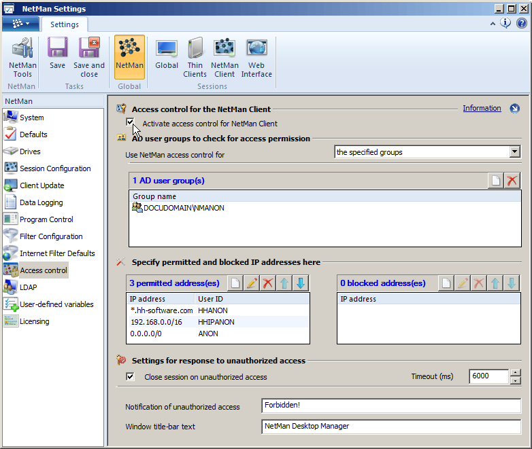
Task: Click the blue arrow icon beside Information
Action: 515,109
